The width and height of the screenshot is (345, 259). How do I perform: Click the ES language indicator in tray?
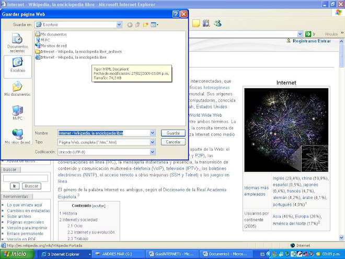click(x=262, y=254)
